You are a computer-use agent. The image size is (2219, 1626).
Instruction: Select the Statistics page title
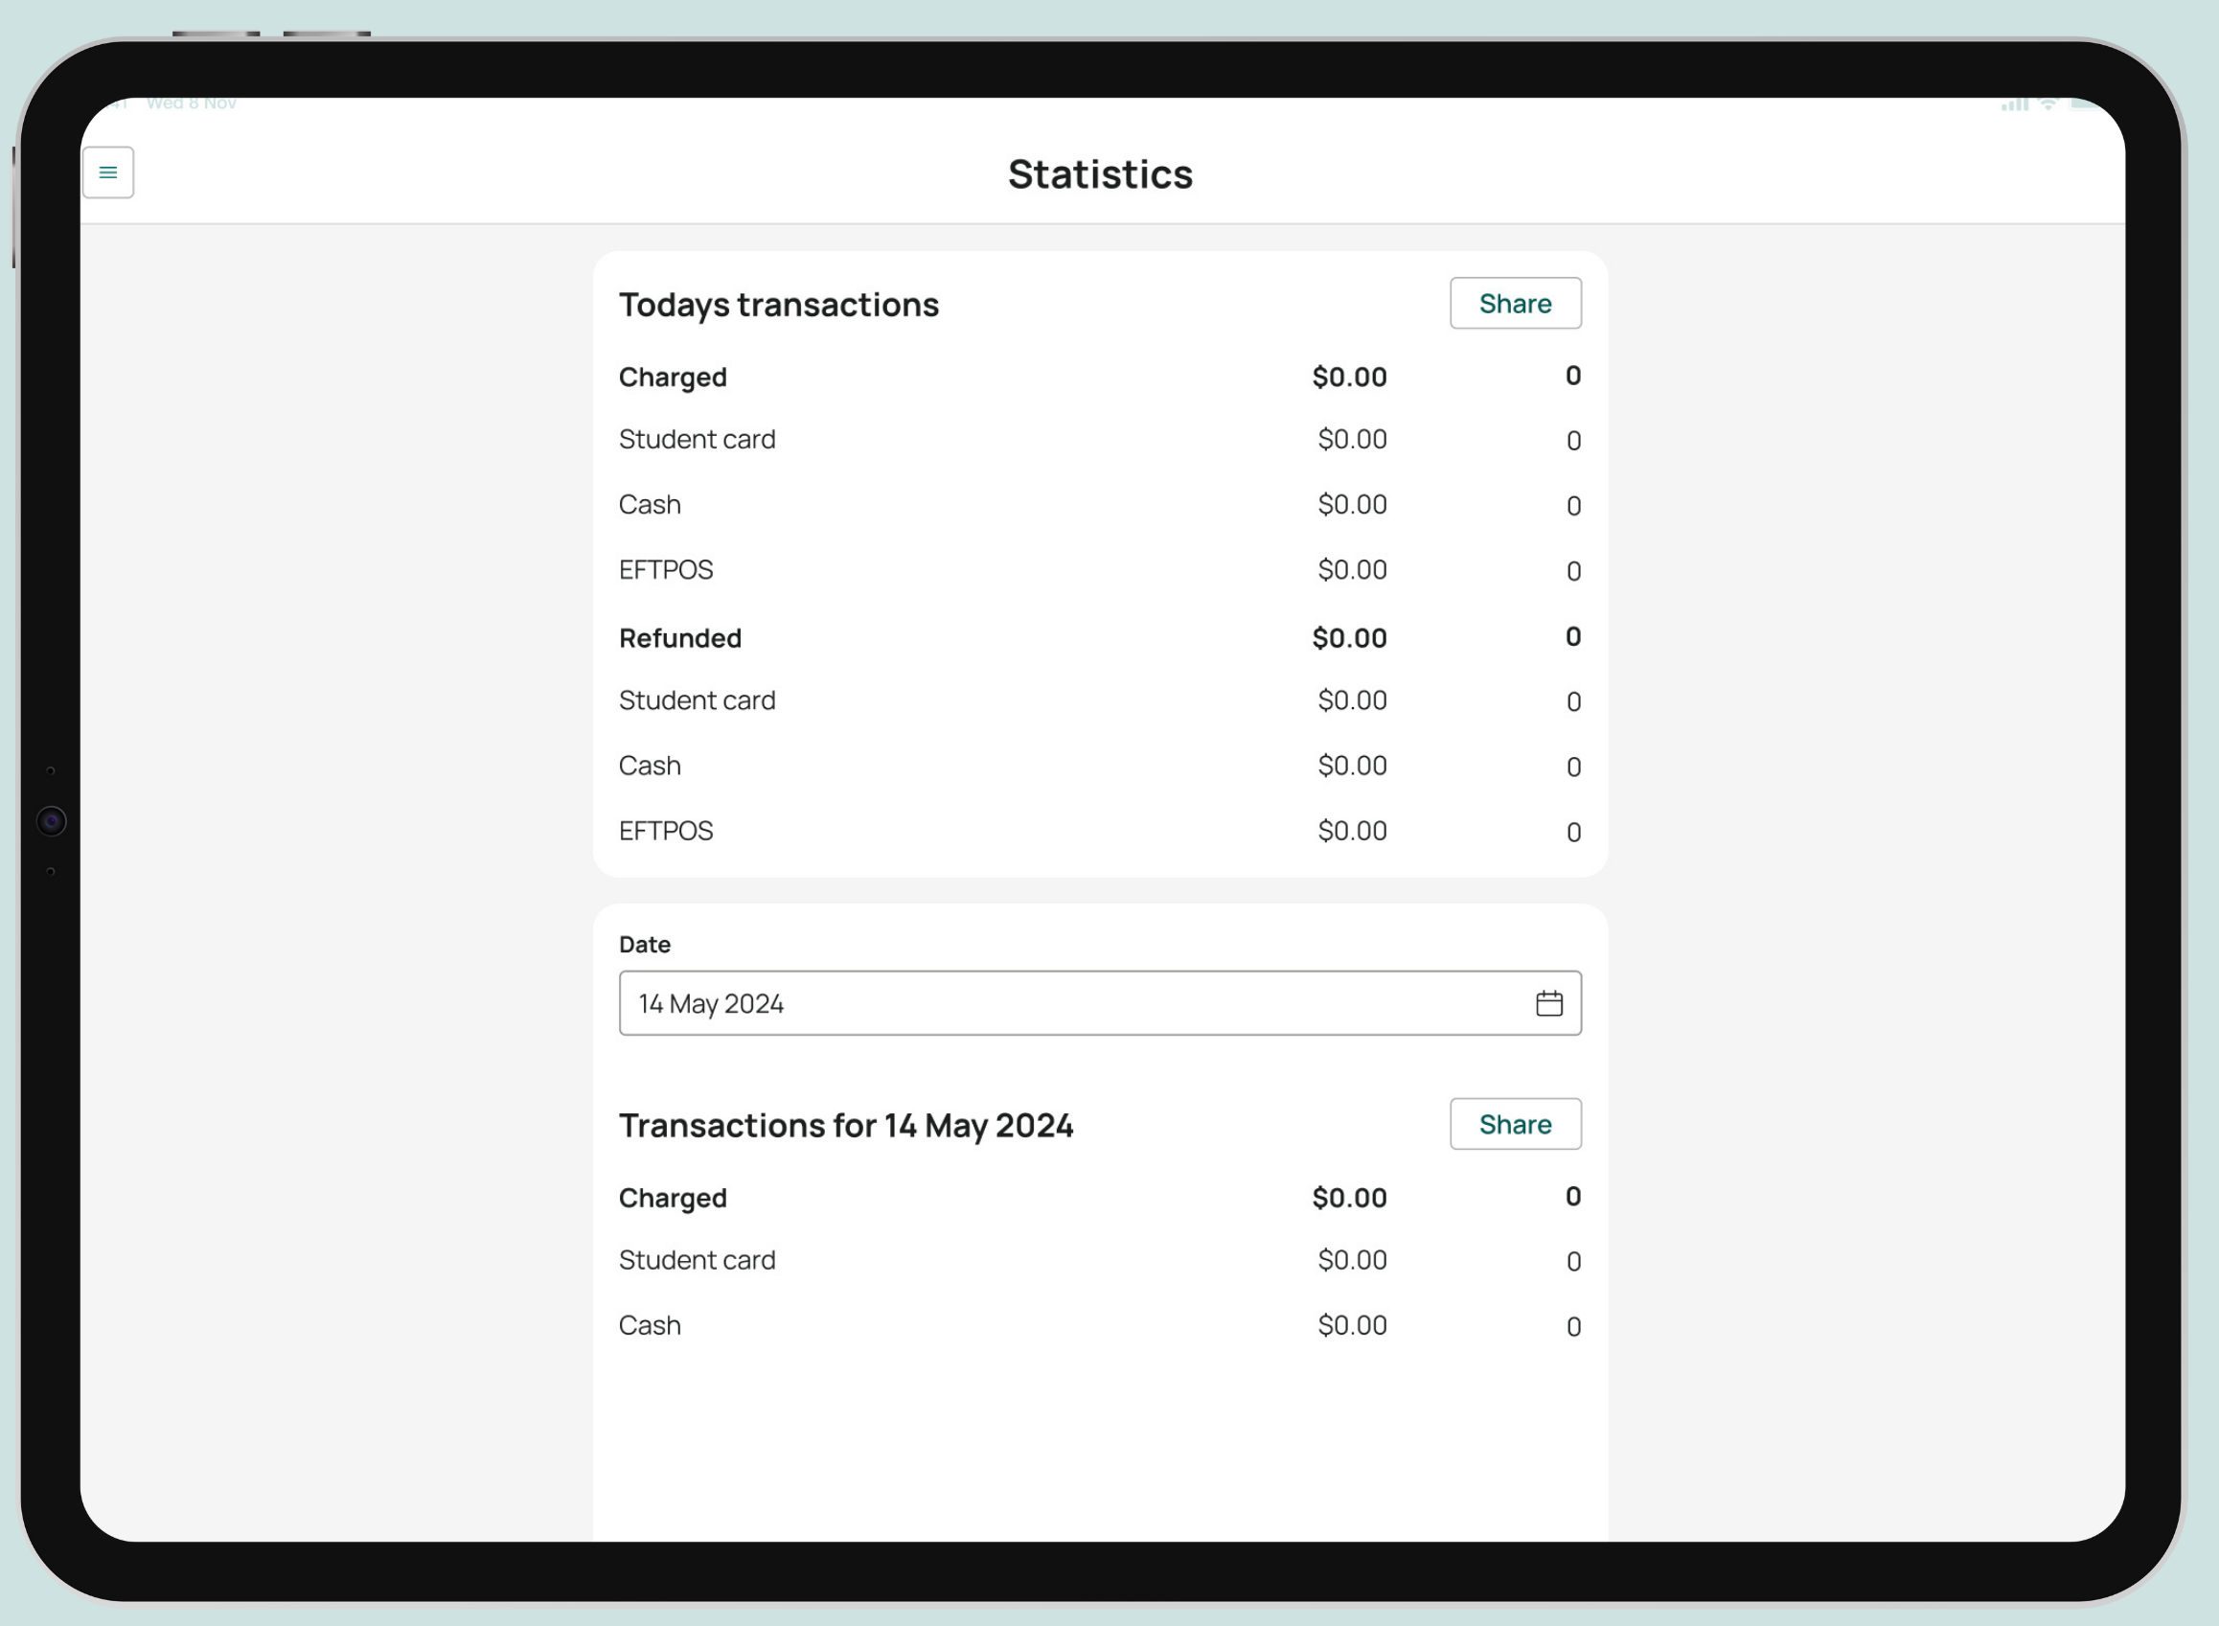click(1099, 174)
